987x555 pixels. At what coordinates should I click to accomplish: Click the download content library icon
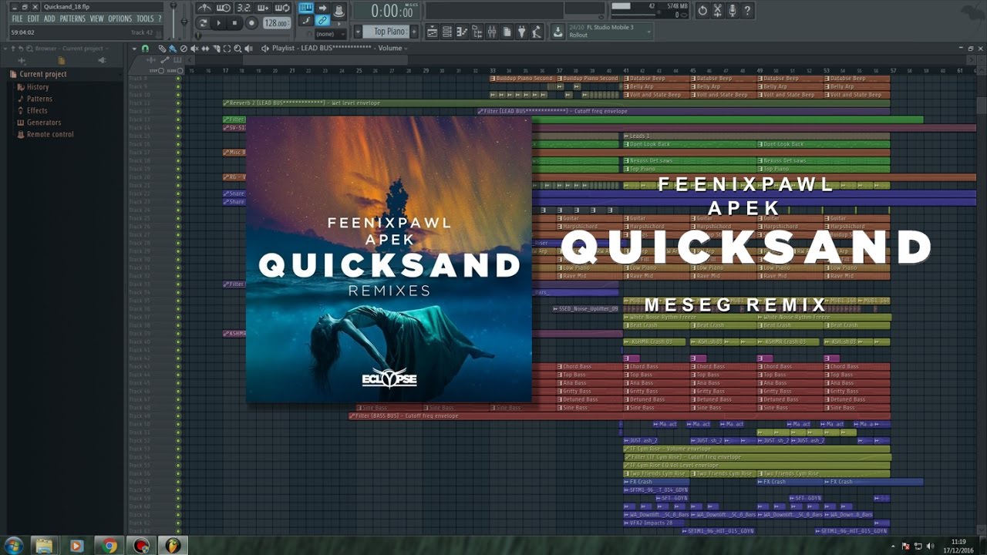(x=558, y=32)
